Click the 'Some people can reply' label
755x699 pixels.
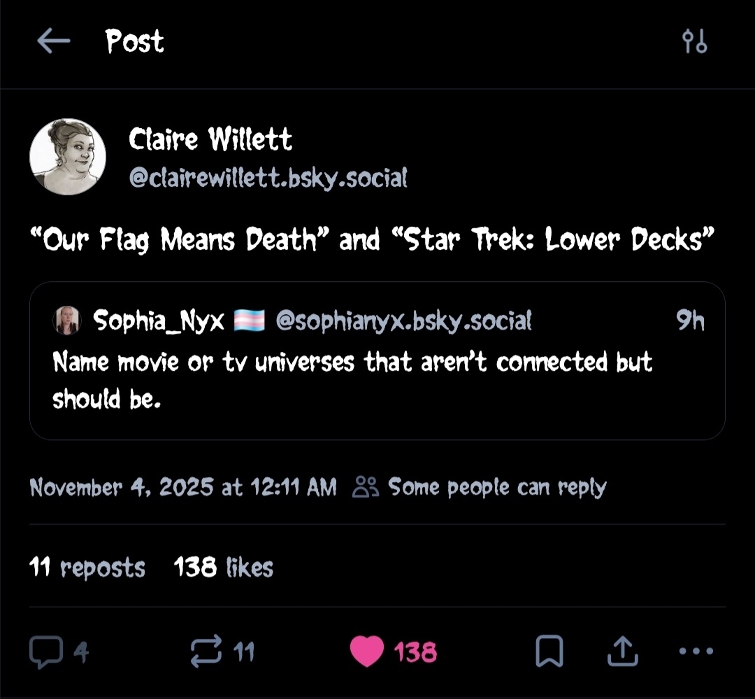(x=497, y=487)
